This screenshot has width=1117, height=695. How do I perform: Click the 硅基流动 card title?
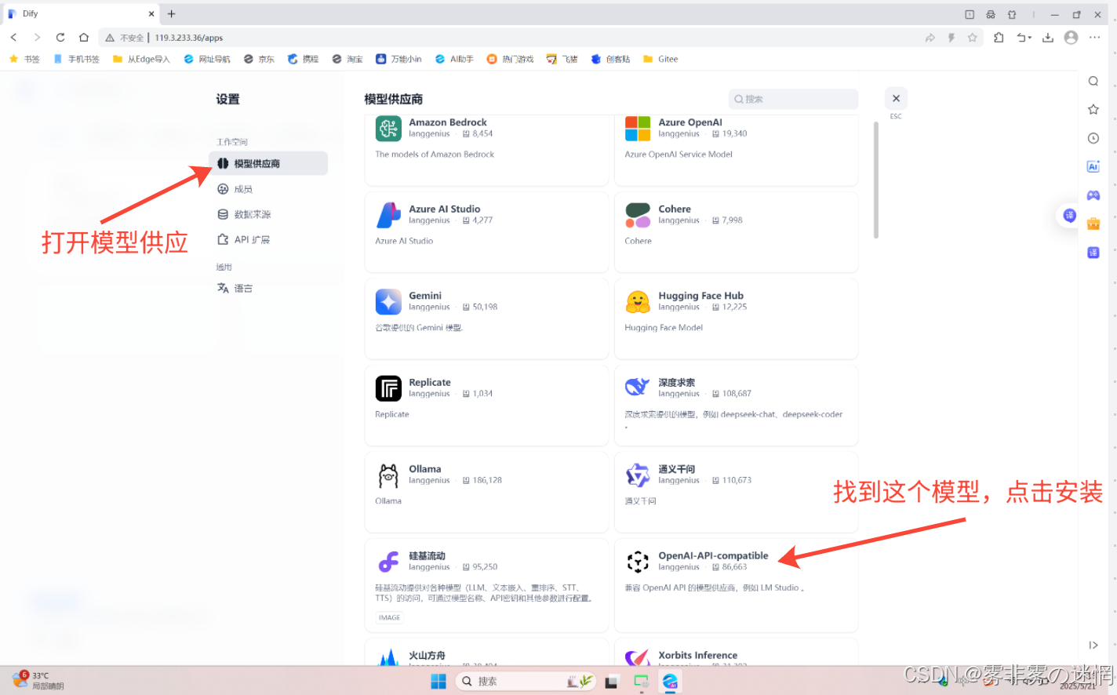tap(427, 555)
